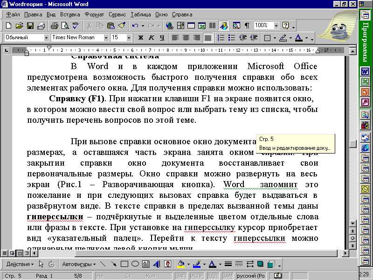The image size is (373, 280).
Task: Toggle ИСПР track changes in the status bar
Action: [196, 276]
